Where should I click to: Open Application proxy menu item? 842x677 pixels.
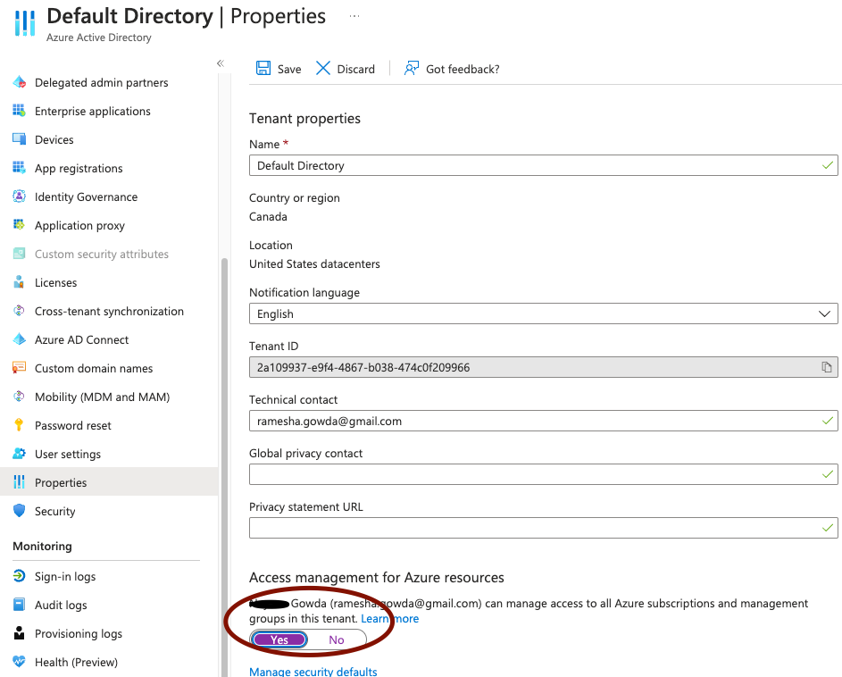(x=79, y=224)
